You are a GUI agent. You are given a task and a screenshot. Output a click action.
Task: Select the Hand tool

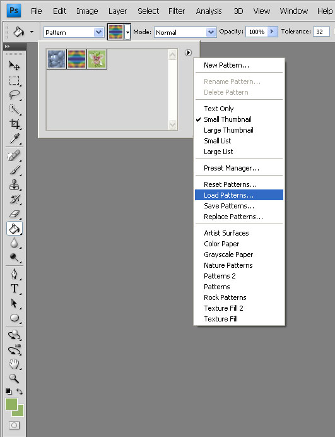(15, 364)
